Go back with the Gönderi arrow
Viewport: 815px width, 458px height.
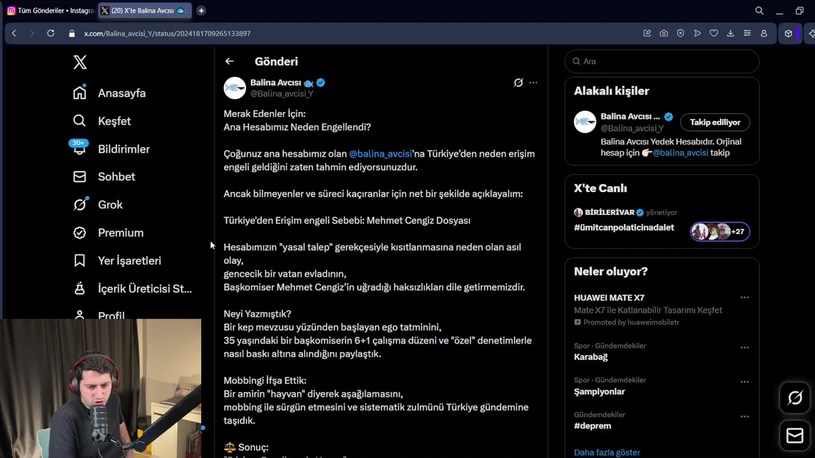229,61
